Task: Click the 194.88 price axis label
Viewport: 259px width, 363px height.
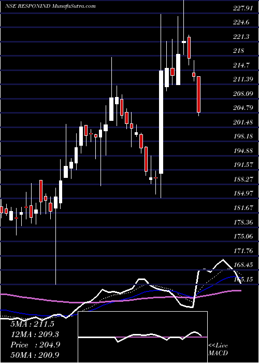Action: pos(242,151)
